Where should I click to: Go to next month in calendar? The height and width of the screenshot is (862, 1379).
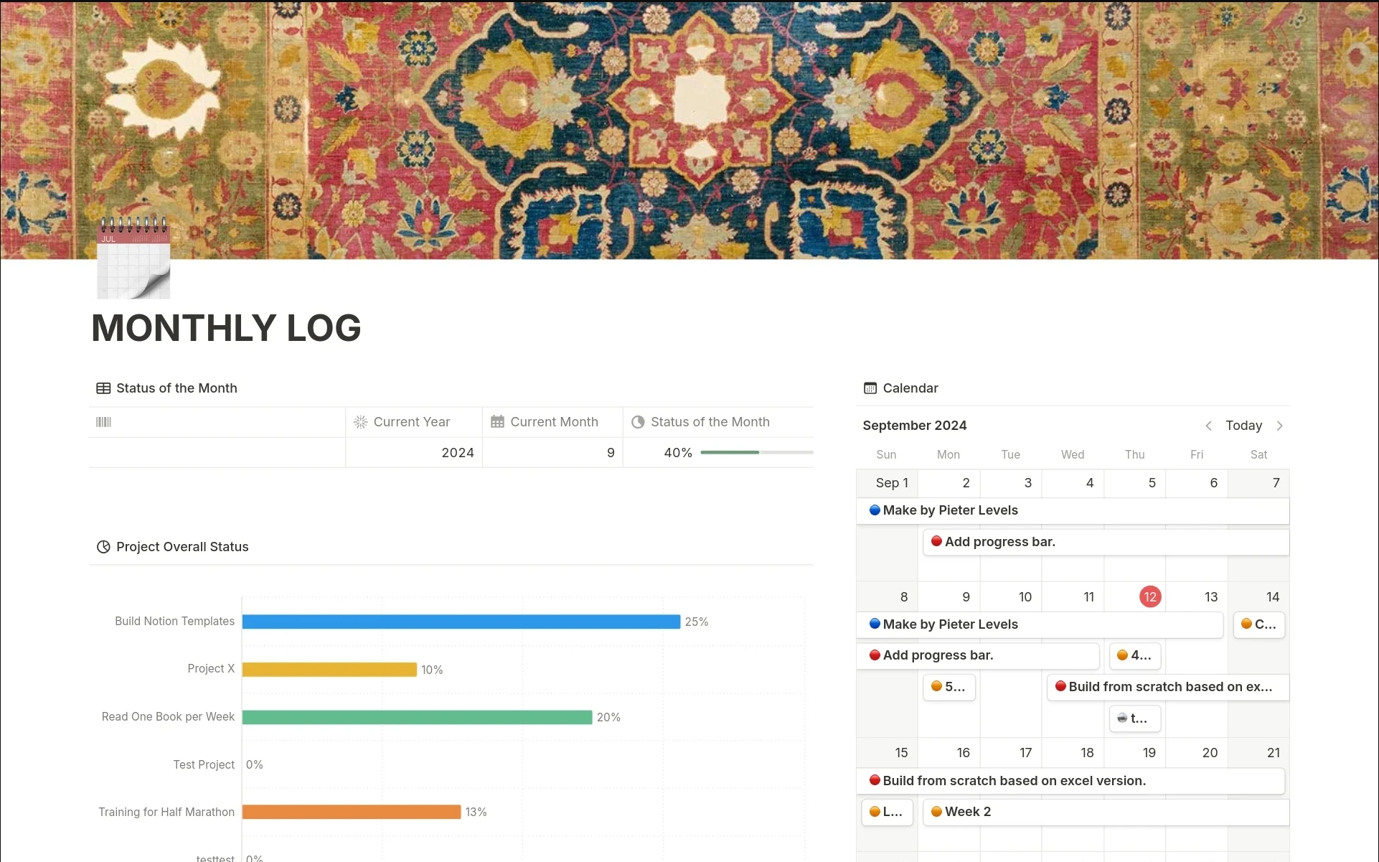[x=1279, y=426]
